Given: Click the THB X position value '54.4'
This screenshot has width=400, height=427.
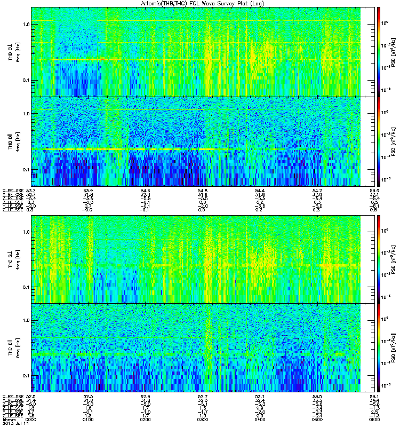Looking at the screenshot, I should click(x=260, y=191).
